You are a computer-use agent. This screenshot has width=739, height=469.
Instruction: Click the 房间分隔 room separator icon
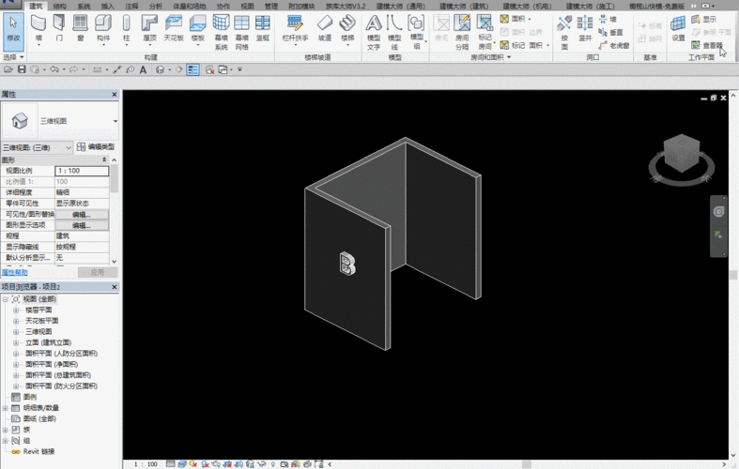click(x=462, y=28)
